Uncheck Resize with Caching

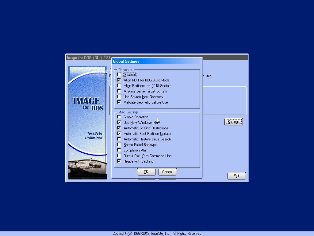(119, 161)
